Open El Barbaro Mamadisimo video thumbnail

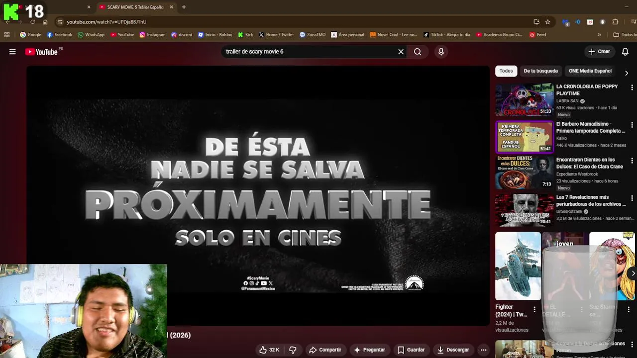pyautogui.click(x=524, y=137)
